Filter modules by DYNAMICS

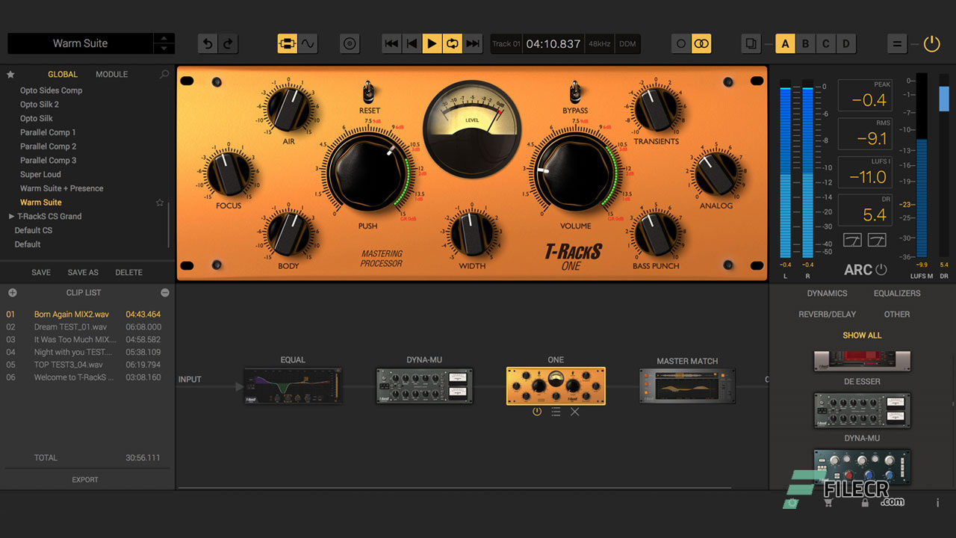pos(827,294)
